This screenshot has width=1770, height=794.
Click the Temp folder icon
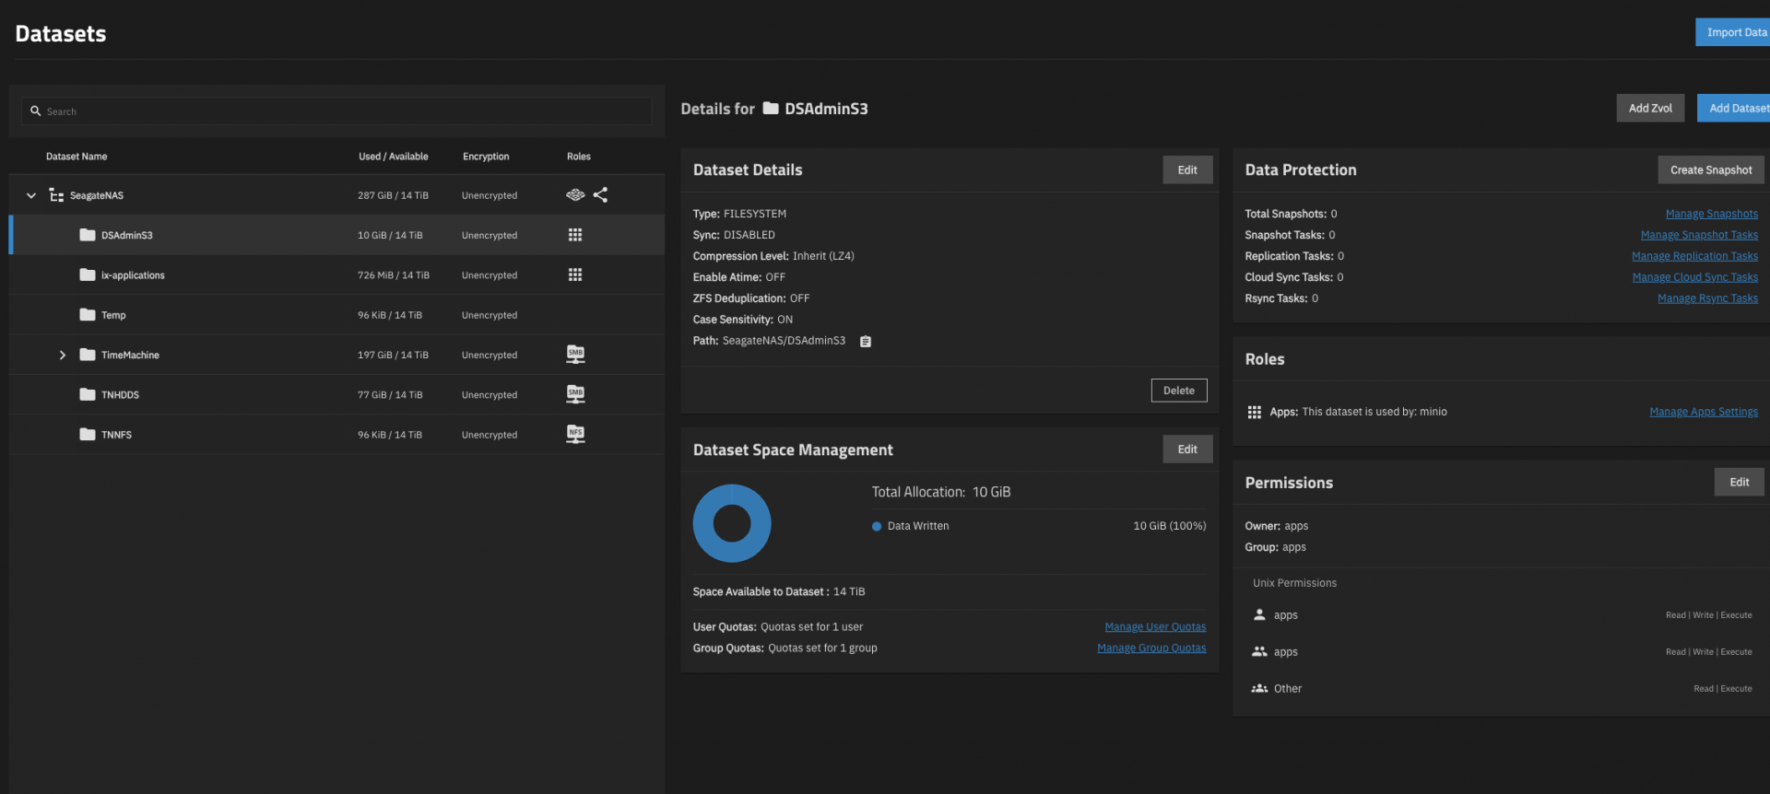coord(88,315)
